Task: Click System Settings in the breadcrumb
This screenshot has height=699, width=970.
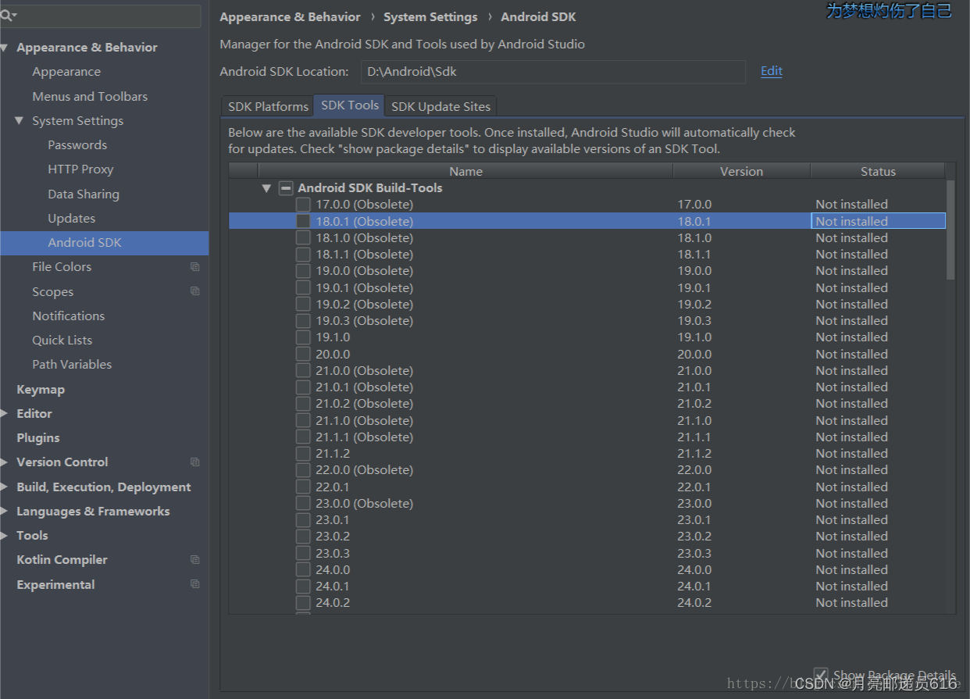Action: 430,17
